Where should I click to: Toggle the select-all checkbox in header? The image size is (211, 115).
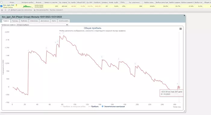click(1, 2)
